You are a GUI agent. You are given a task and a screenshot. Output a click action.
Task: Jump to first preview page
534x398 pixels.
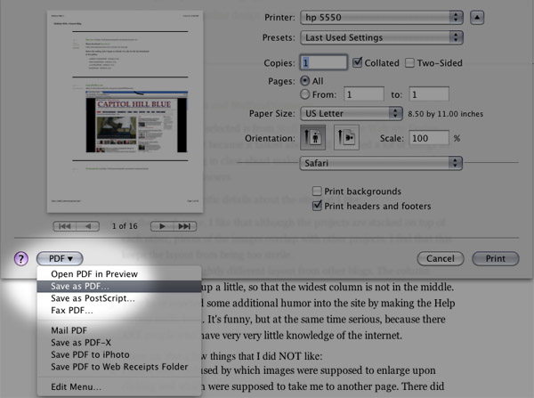(65, 226)
